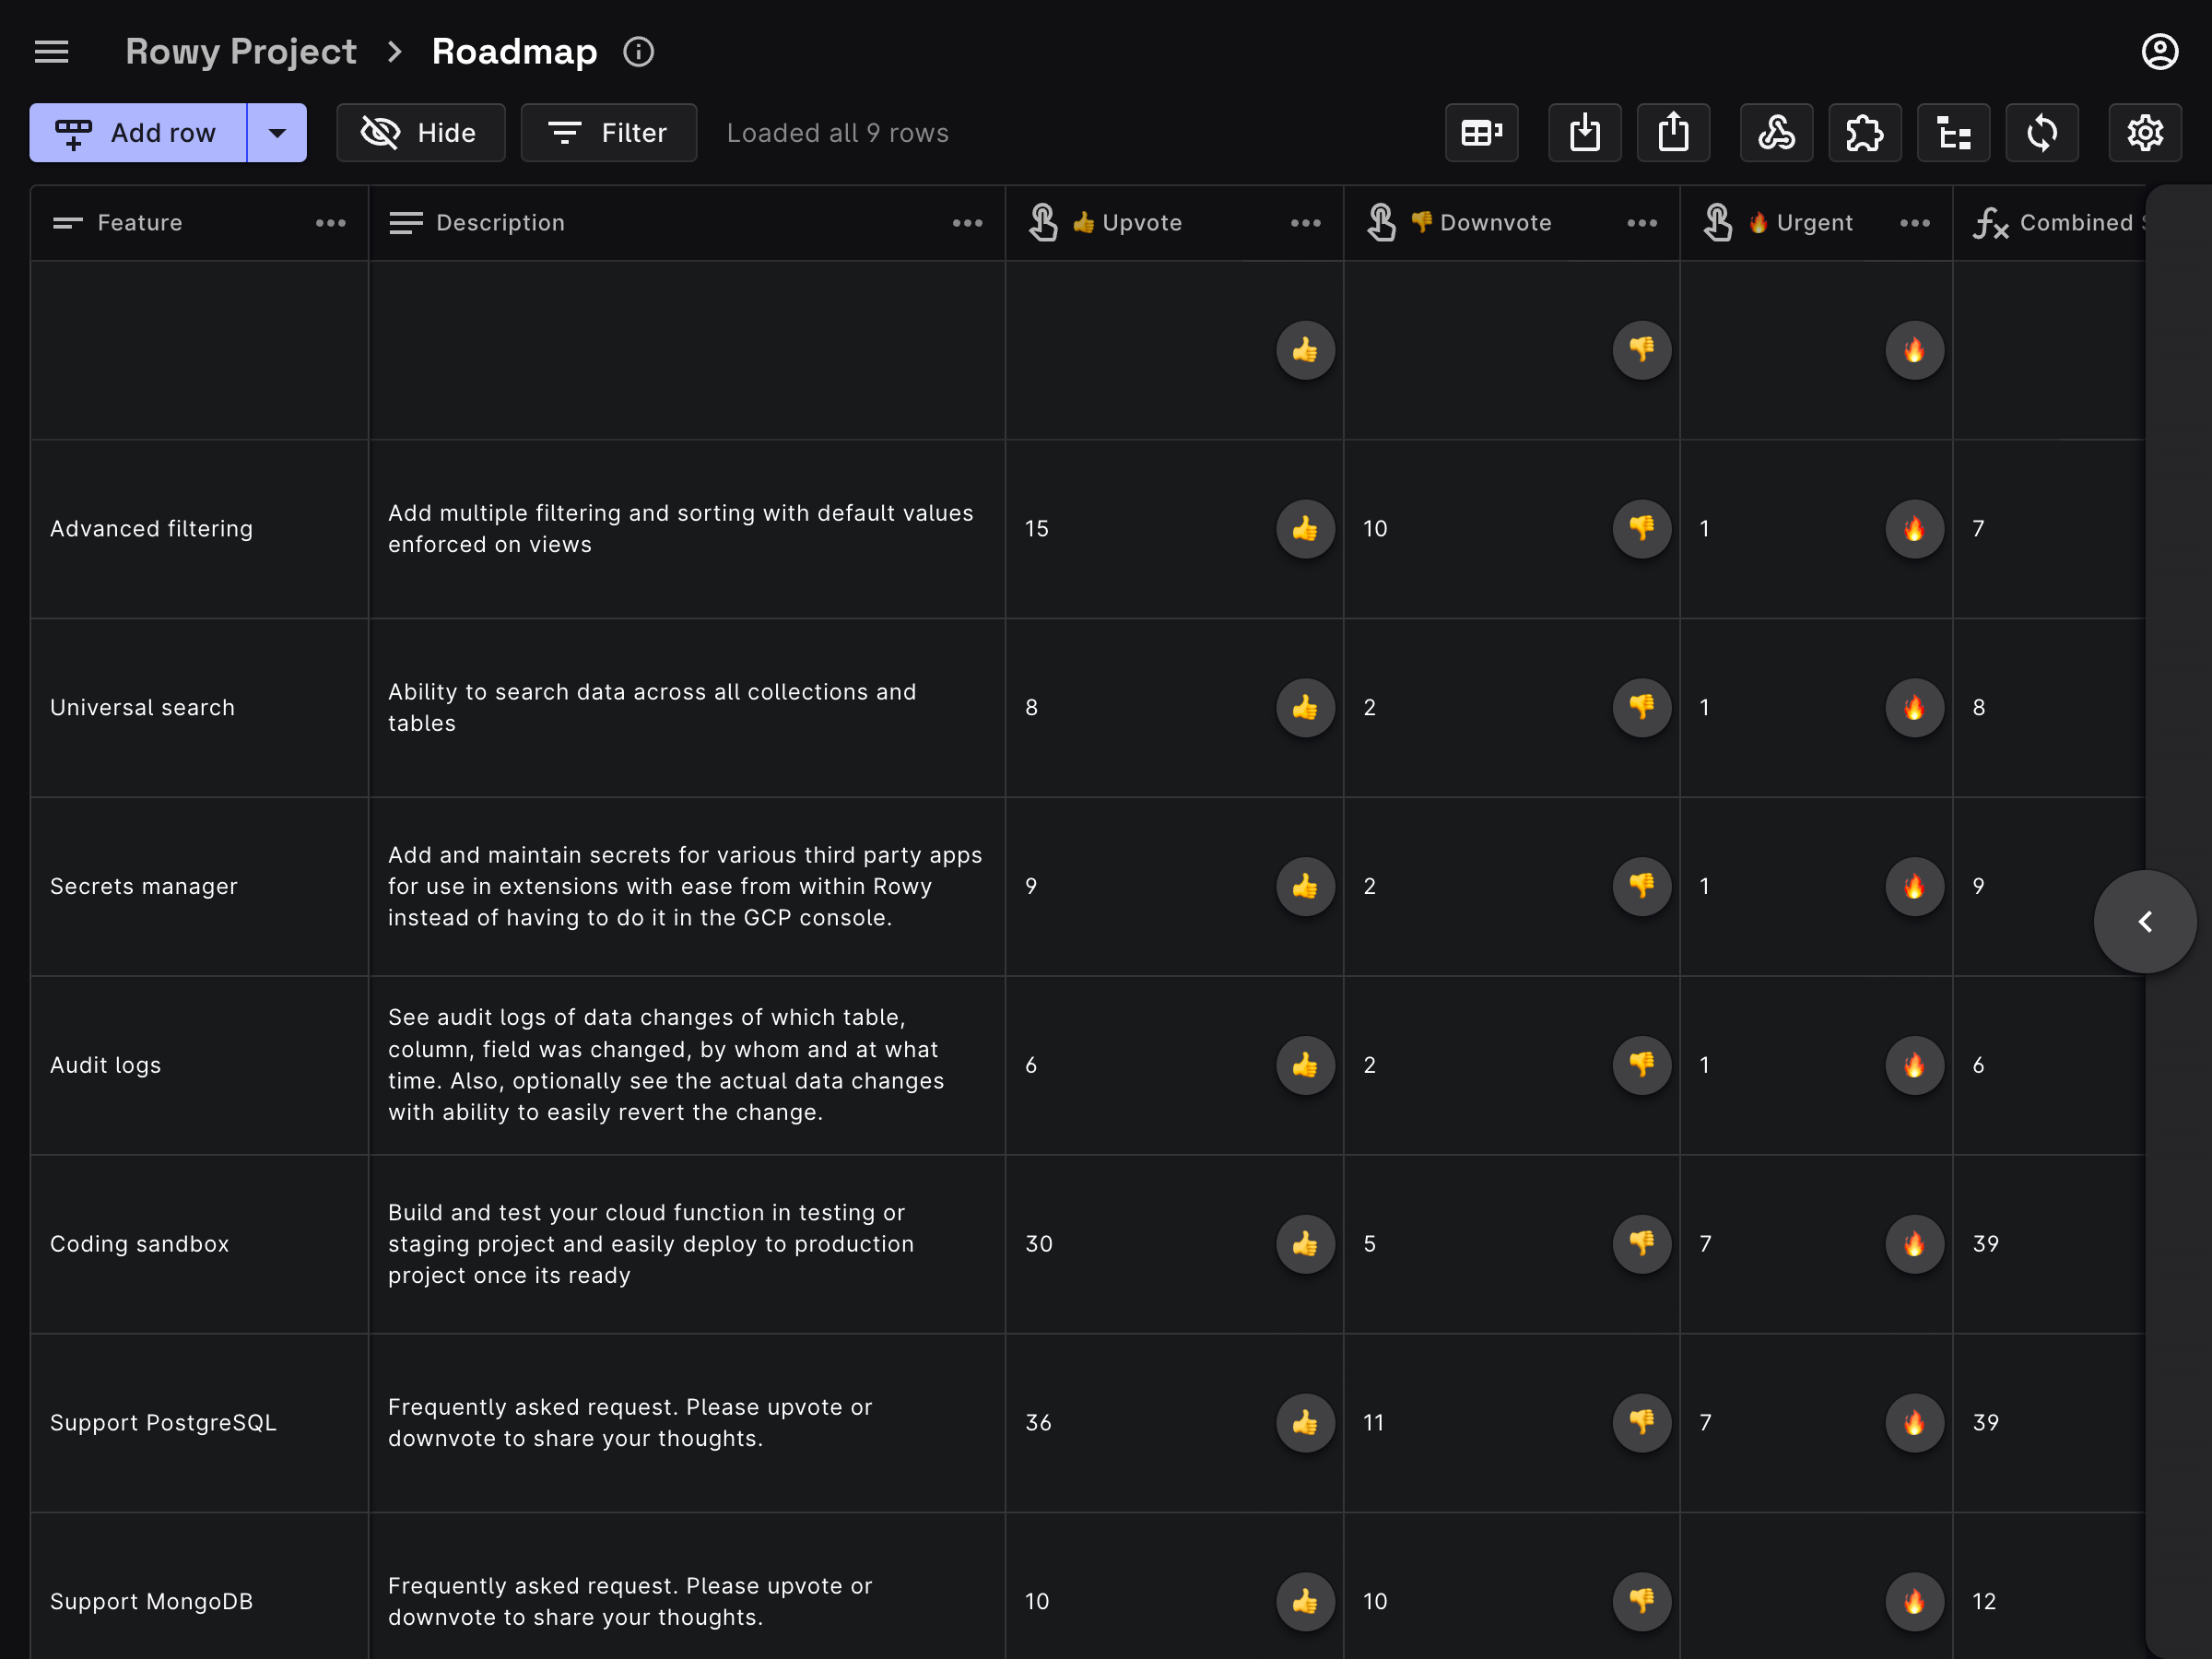This screenshot has width=2212, height=1659.
Task: Reload the table data
Action: coord(2042,132)
